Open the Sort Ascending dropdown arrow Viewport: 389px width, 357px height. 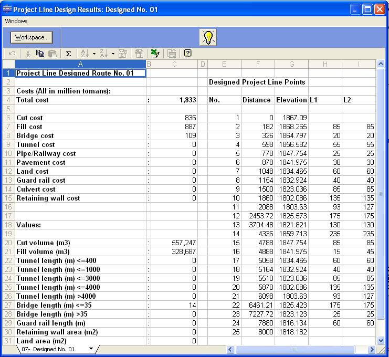pos(94,54)
